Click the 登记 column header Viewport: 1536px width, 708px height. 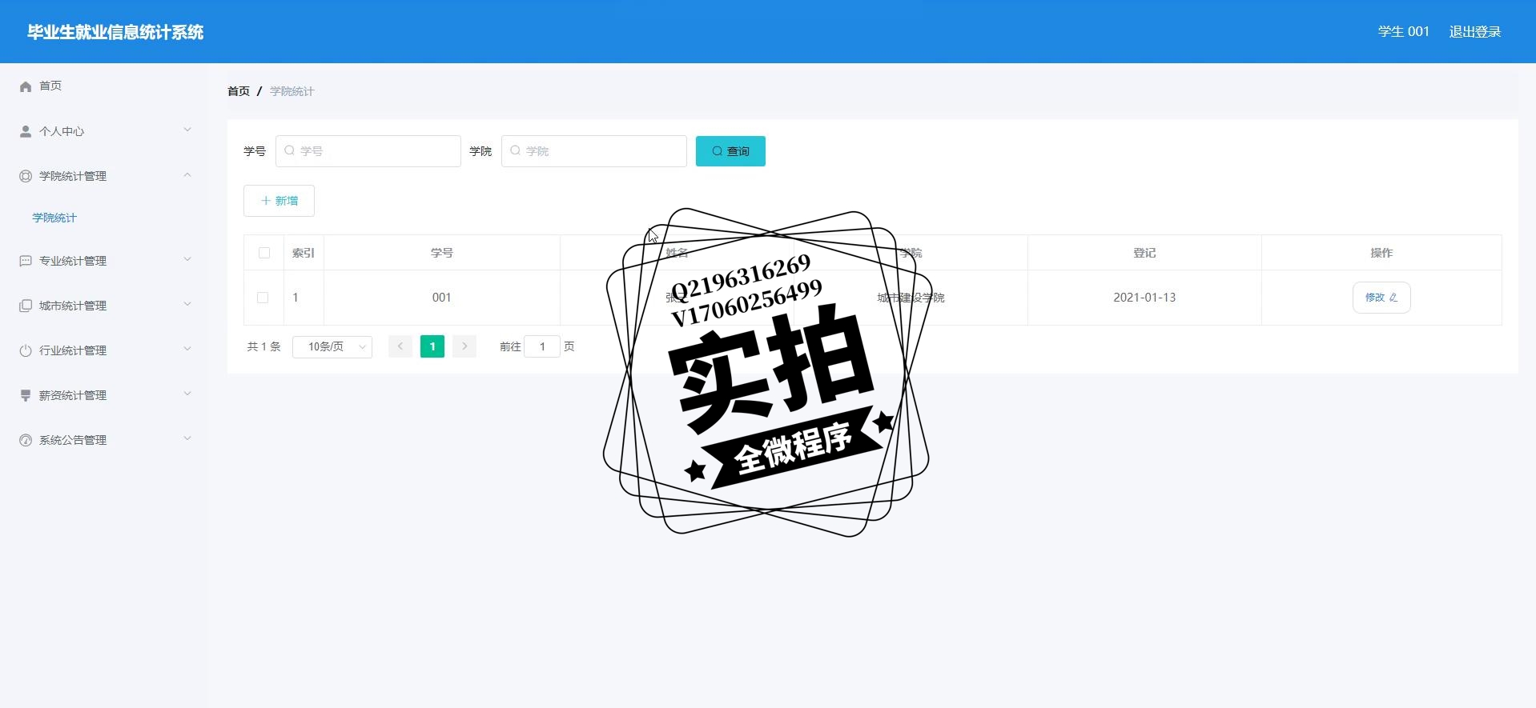(1144, 253)
